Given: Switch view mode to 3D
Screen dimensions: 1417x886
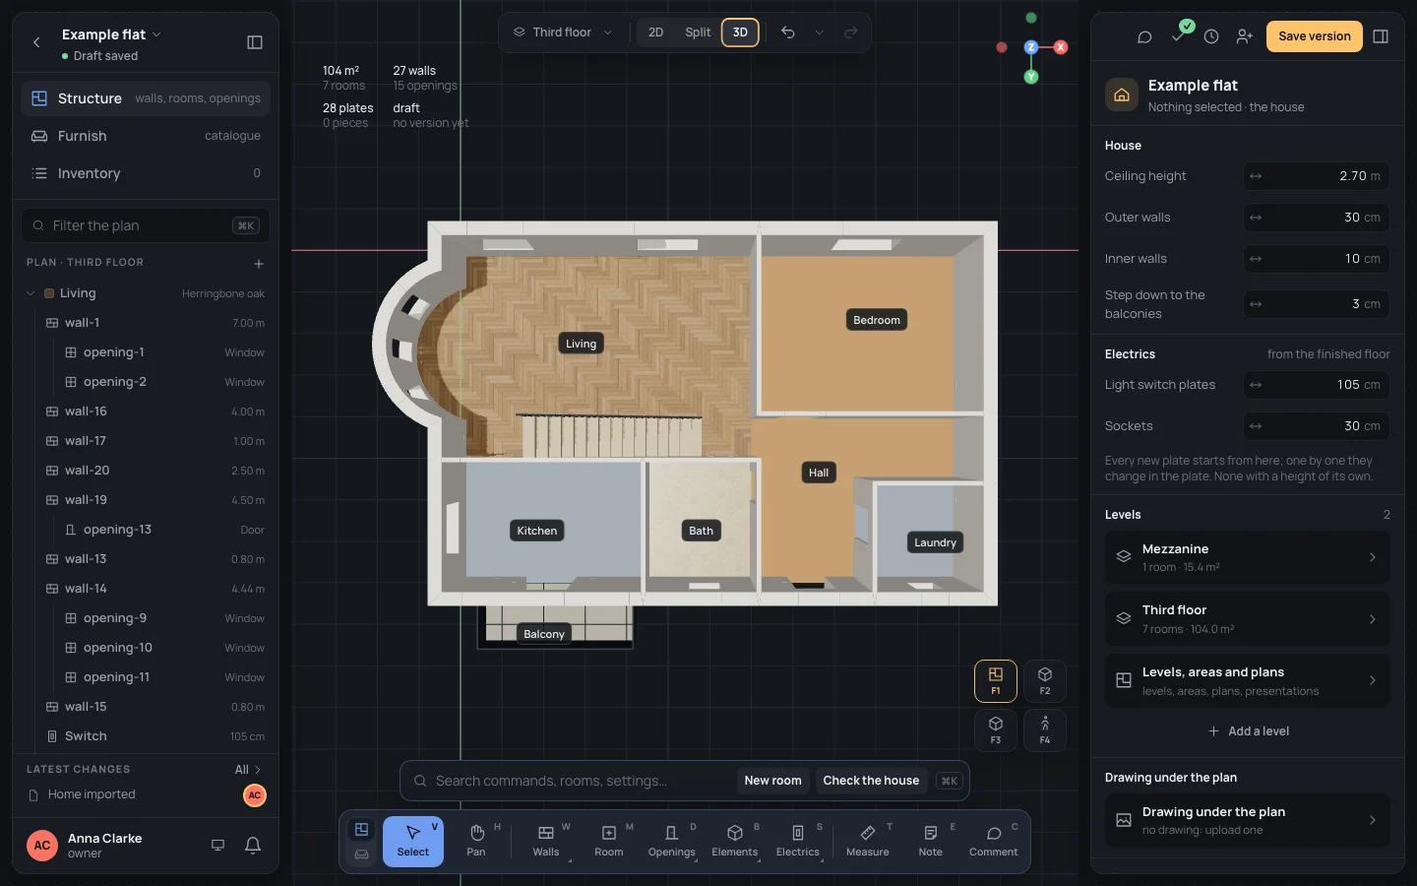Looking at the screenshot, I should pyautogui.click(x=740, y=32).
